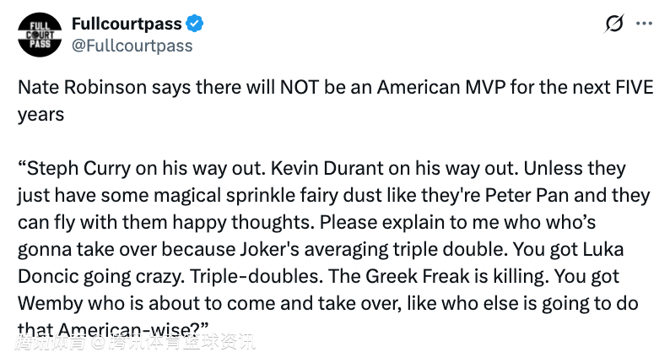Click the Fullcourtpass profile avatar
This screenshot has height=363, width=670.
pyautogui.click(x=38, y=35)
